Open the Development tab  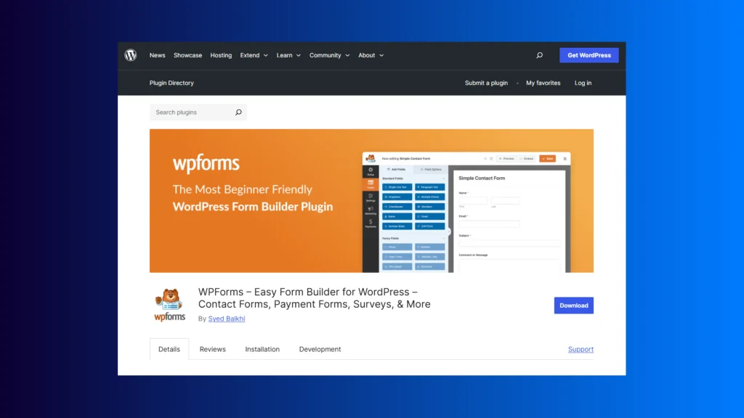(320, 349)
